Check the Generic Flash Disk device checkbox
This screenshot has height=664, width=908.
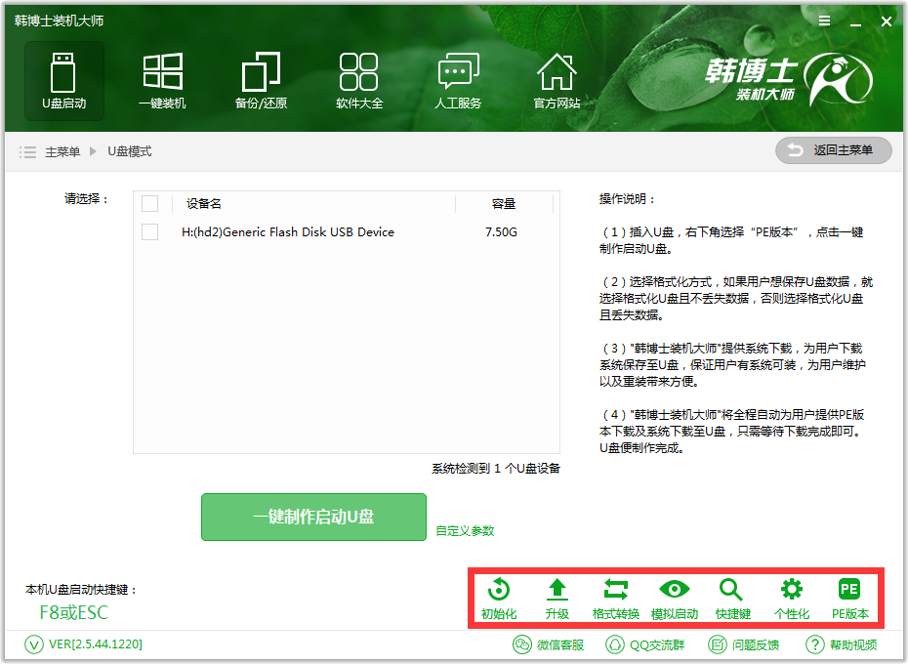click(x=150, y=231)
